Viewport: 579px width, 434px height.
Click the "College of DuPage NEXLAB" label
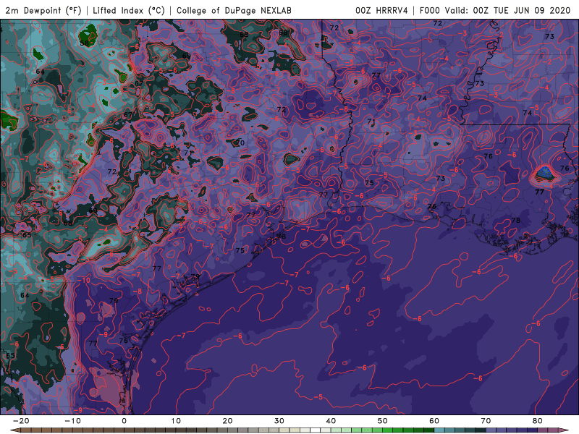coord(234,10)
